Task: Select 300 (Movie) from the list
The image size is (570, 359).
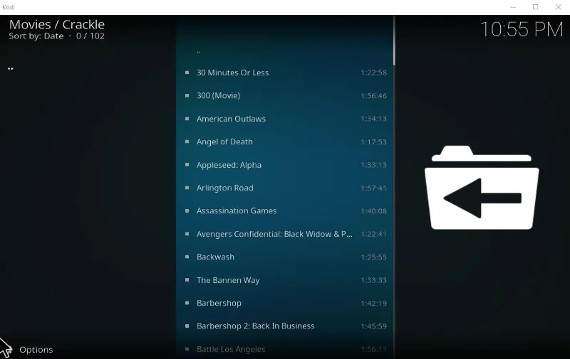Action: [x=284, y=96]
